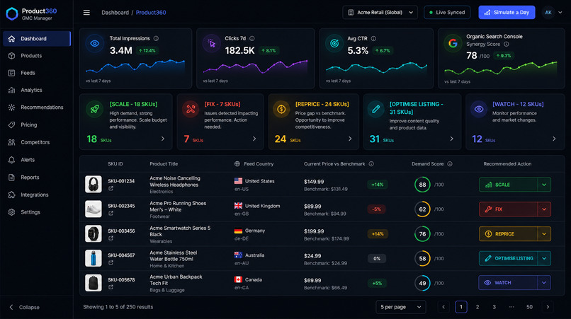The image size is (571, 319).
Task: Click the headphones product thumbnail
Action: point(94,185)
